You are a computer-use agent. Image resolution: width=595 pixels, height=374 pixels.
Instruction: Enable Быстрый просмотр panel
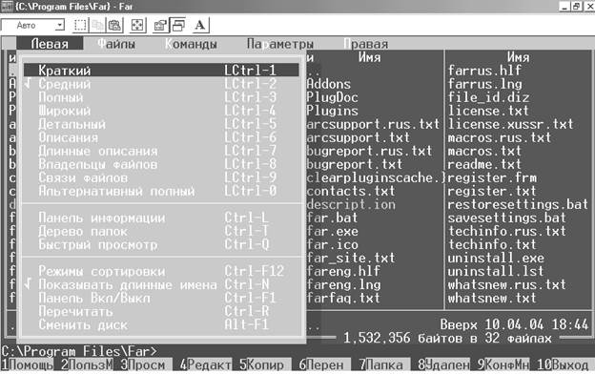(161, 244)
